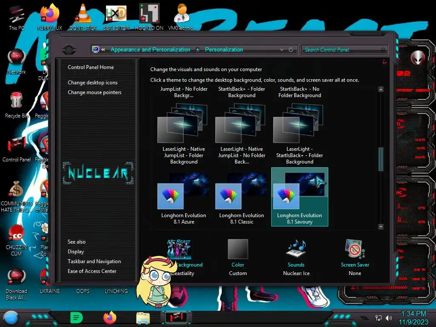Open File Explorer from the taskbar
Viewport: 436px width, 327px height.
[x=143, y=318]
